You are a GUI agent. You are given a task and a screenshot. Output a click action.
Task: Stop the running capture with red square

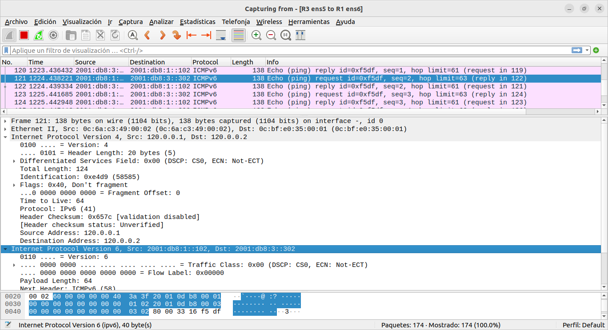click(24, 35)
